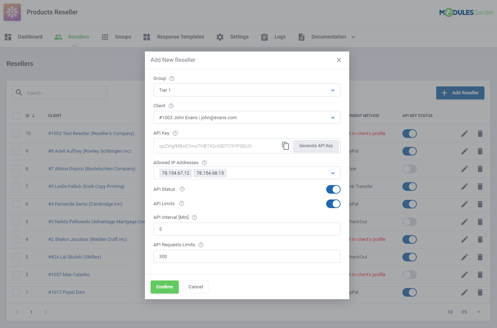The image size is (497, 328).
Task: Open the Client dropdown for John Evans
Action: tap(247, 117)
